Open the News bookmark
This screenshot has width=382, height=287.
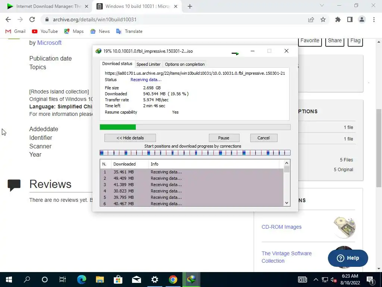(100, 31)
